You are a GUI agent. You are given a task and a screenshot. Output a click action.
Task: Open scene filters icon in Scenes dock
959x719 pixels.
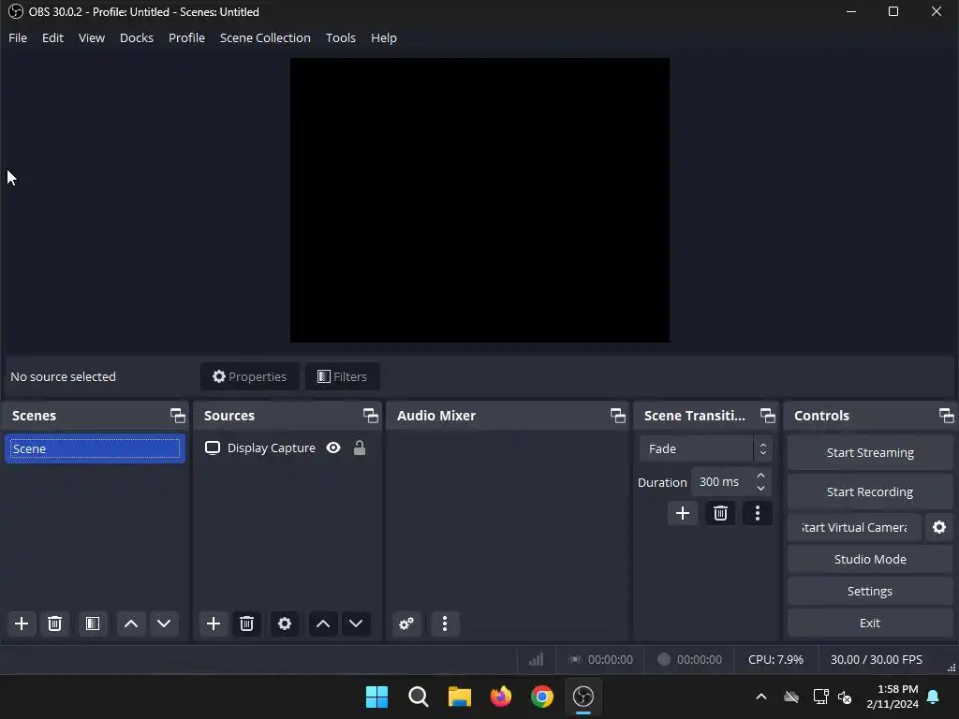(93, 624)
